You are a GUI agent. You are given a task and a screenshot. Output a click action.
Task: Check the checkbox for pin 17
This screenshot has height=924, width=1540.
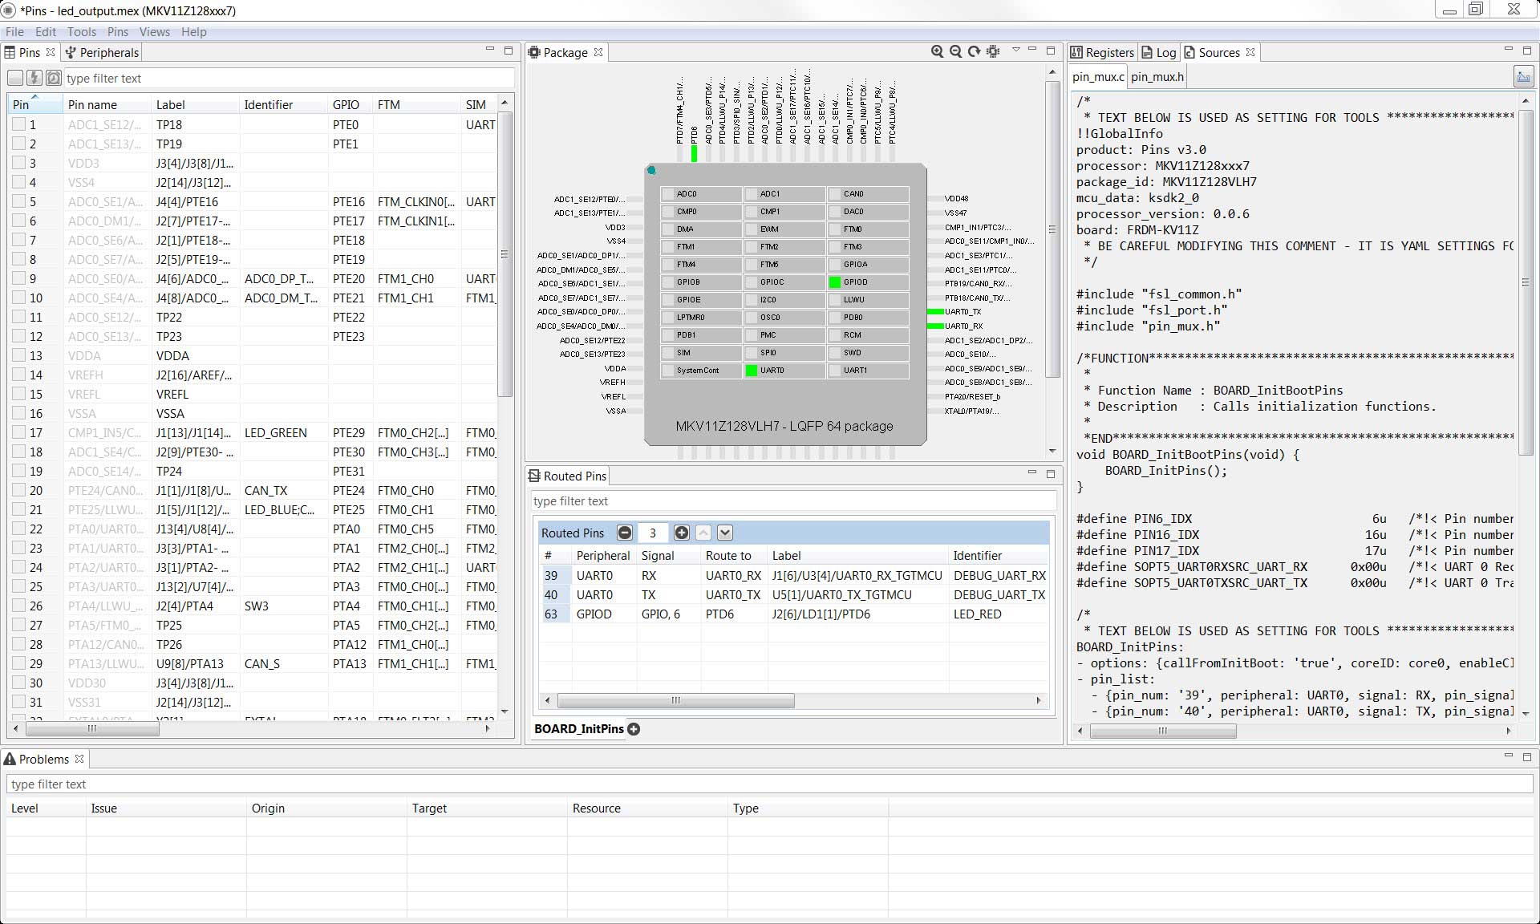pos(19,432)
